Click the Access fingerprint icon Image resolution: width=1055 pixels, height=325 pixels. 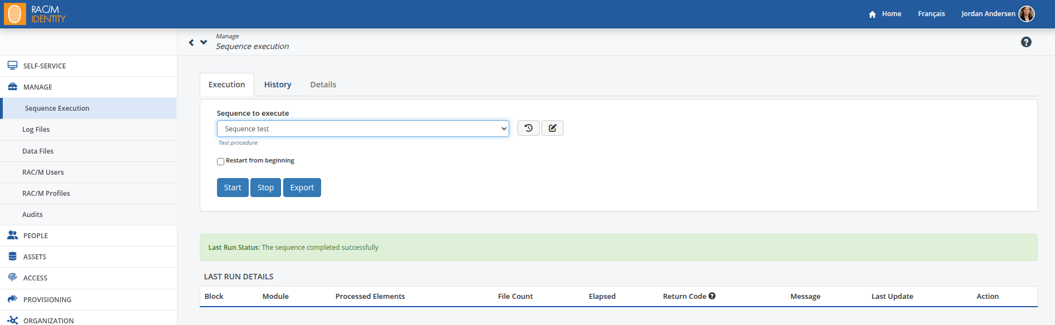12,277
